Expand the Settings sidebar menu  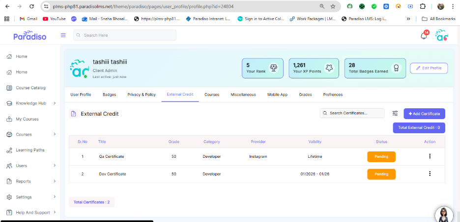[x=54, y=197]
